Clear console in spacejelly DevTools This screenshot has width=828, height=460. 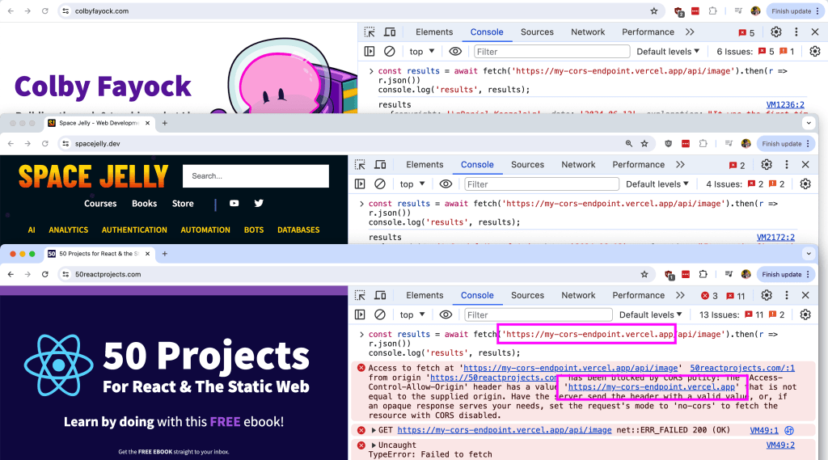[380, 184]
